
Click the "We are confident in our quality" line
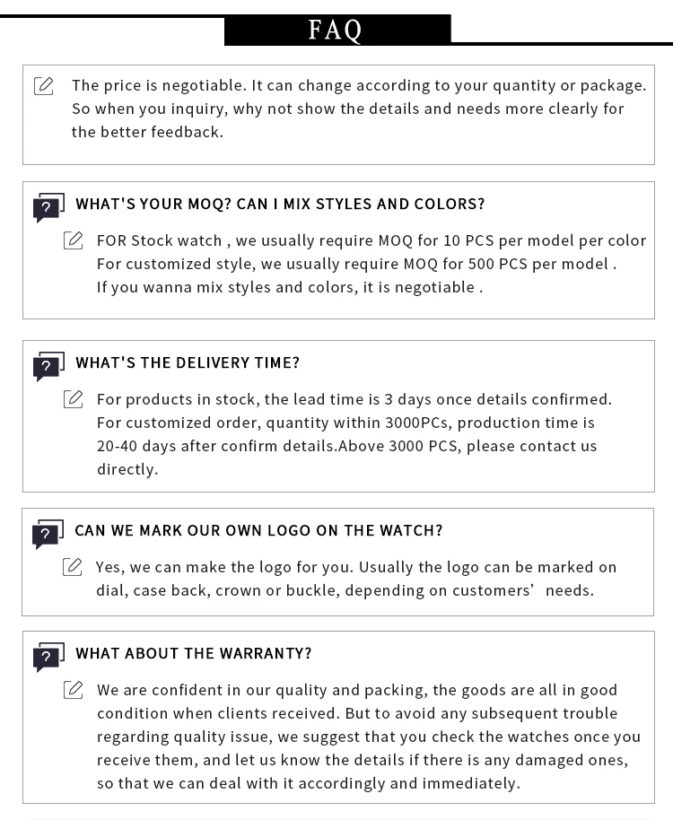click(x=357, y=690)
